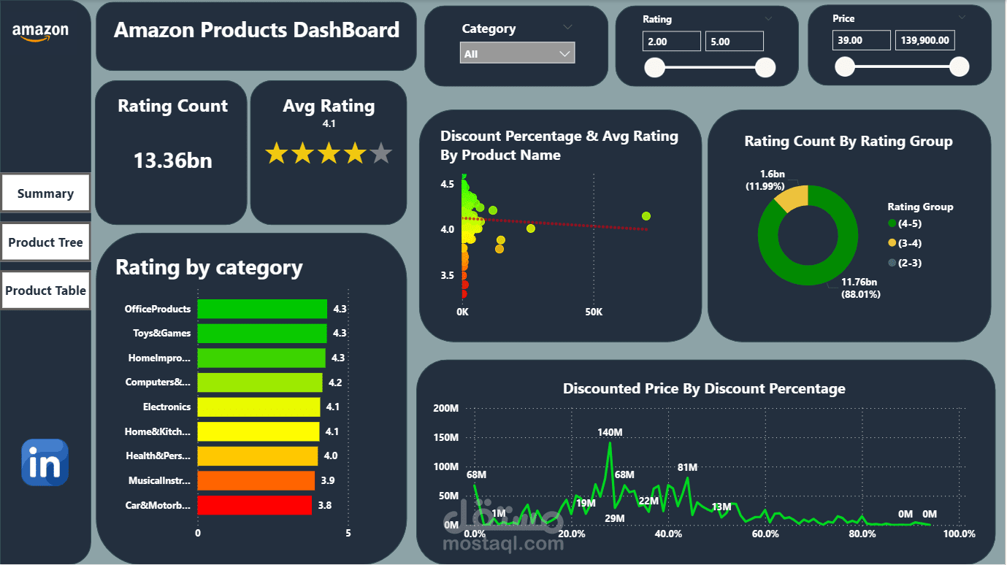Click the green donut segment 11.76bn

836,264
